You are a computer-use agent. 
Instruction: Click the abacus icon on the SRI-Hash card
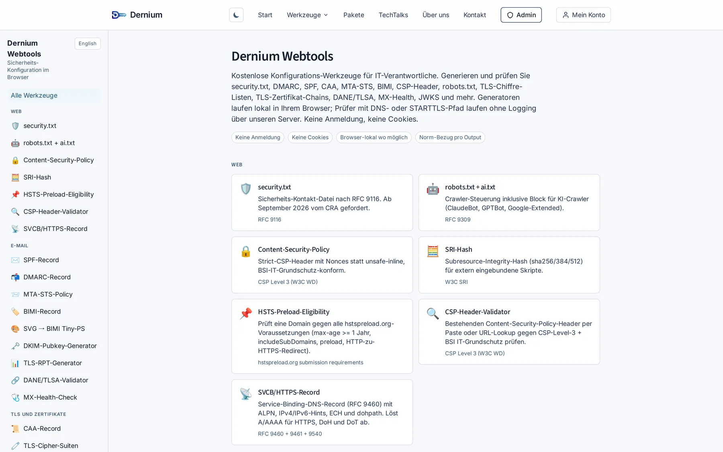pyautogui.click(x=433, y=251)
